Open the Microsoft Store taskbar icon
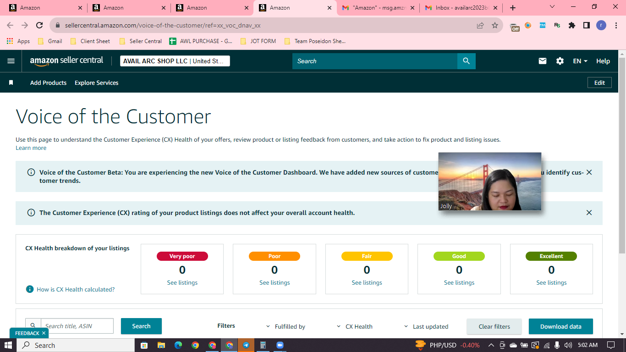 pyautogui.click(x=144, y=345)
